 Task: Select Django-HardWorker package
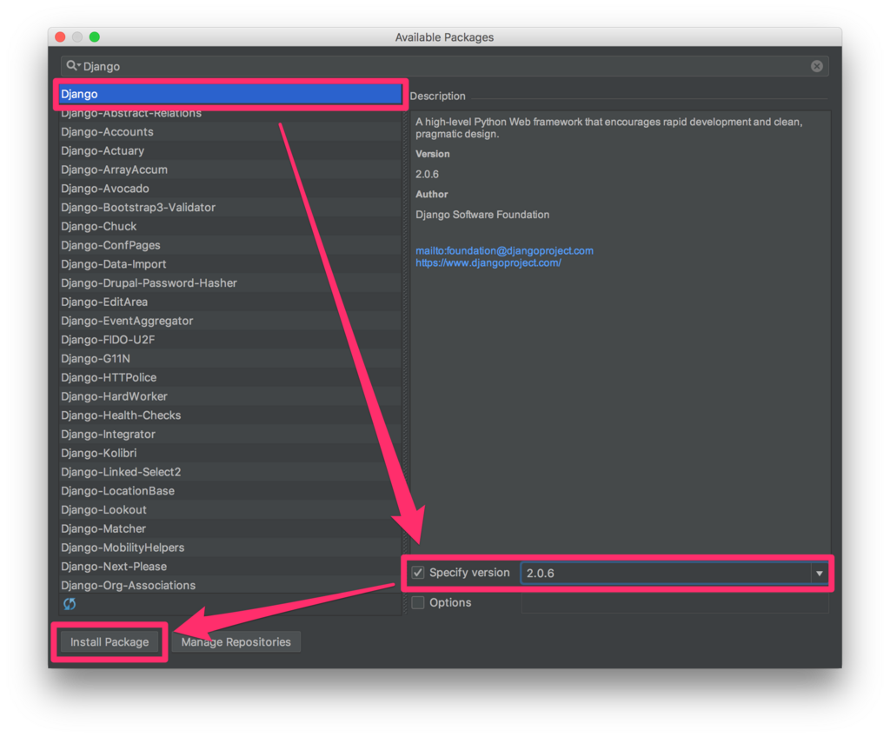(x=229, y=396)
